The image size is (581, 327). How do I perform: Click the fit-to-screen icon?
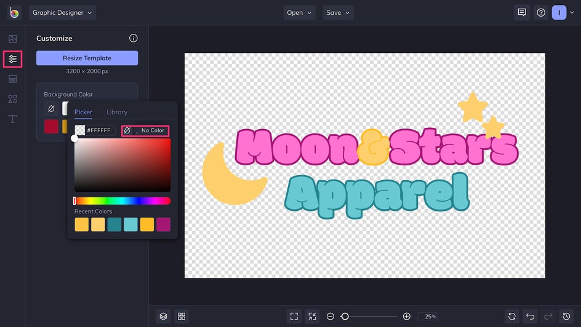click(x=294, y=317)
